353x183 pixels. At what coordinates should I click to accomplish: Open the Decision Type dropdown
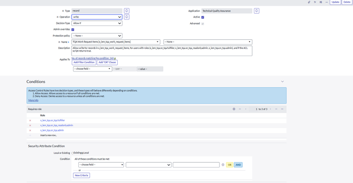pos(97,23)
